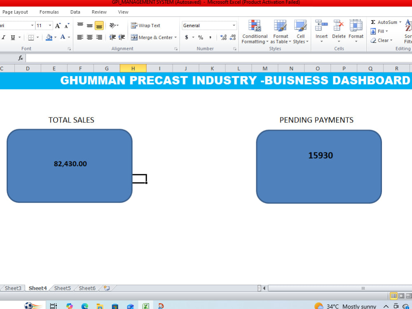Viewport: 412px width, 309px height.
Task: Open font color dropdown arrow
Action: pos(69,37)
